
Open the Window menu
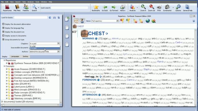pos(44,2)
